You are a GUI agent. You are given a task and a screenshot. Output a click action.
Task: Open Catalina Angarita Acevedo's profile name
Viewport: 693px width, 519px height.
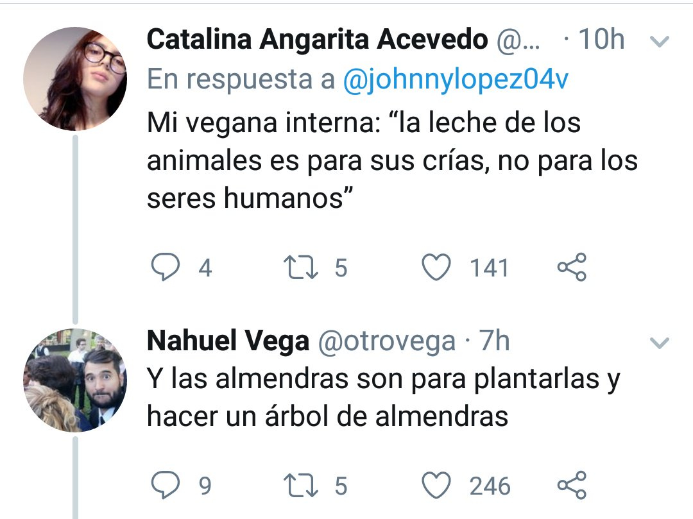[317, 40]
